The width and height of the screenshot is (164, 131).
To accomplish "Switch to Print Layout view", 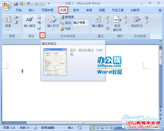I will point(93,128).
